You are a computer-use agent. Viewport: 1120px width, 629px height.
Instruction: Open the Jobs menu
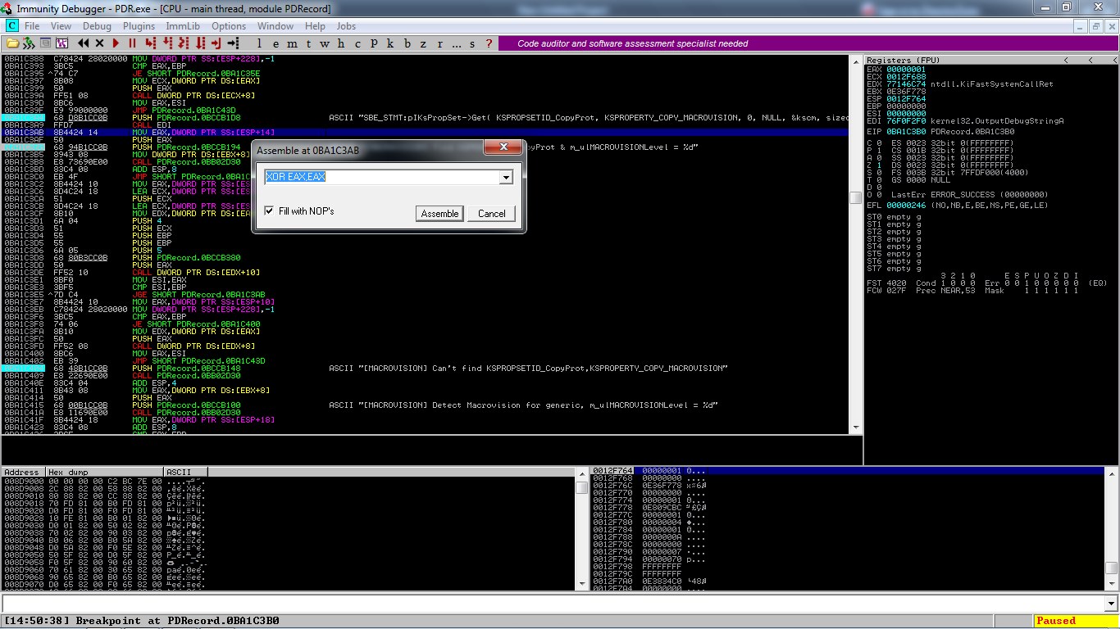346,26
